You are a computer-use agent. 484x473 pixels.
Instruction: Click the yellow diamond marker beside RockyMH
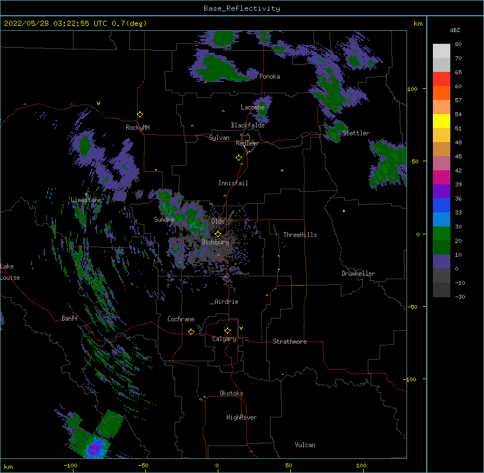tap(140, 115)
